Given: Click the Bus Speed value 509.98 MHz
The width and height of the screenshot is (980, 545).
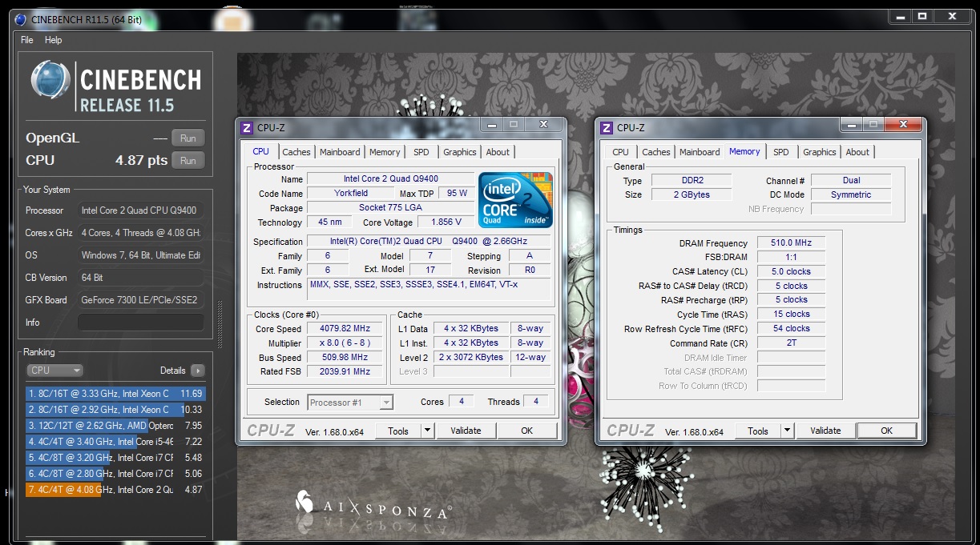Looking at the screenshot, I should (x=346, y=358).
